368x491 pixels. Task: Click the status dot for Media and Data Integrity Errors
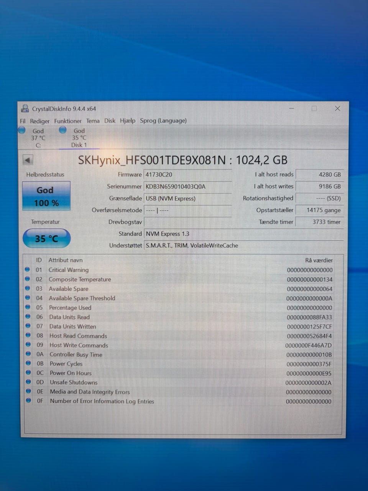pos(28,391)
